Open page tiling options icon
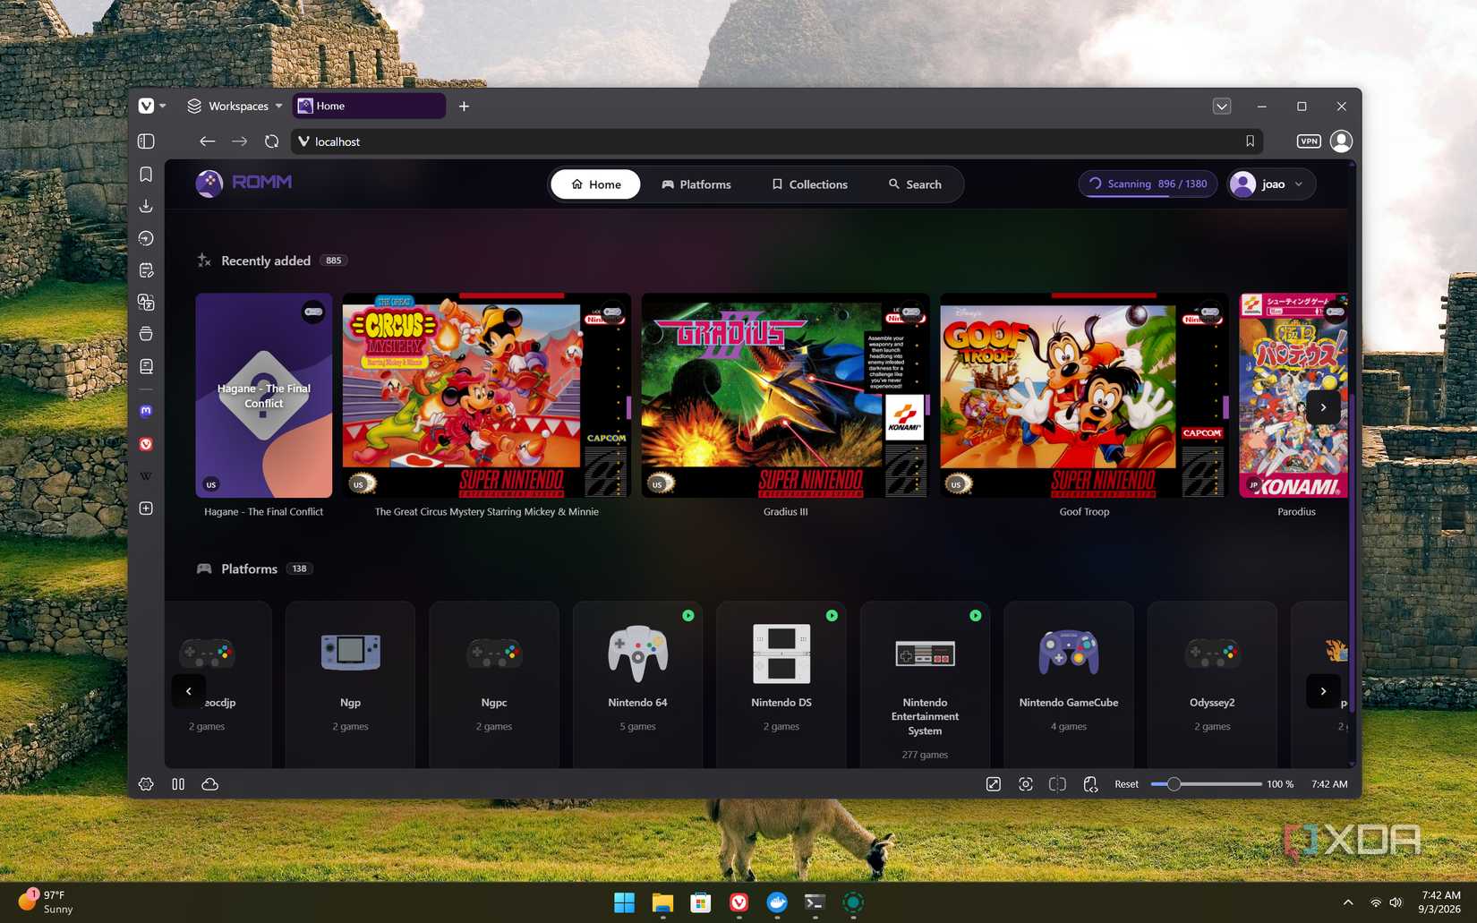The width and height of the screenshot is (1477, 923). [x=1057, y=784]
